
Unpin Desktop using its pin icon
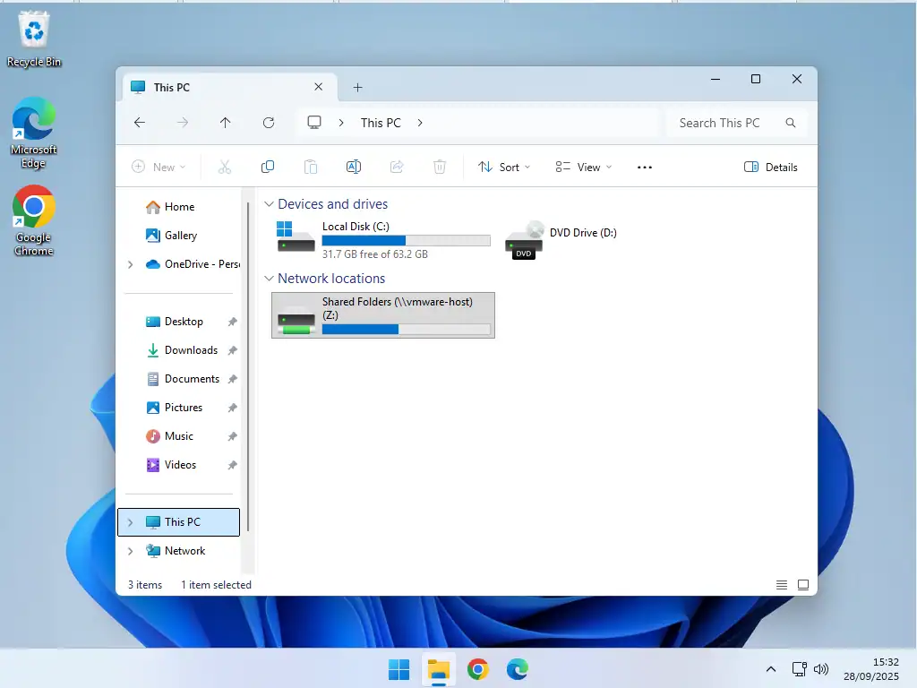232,322
